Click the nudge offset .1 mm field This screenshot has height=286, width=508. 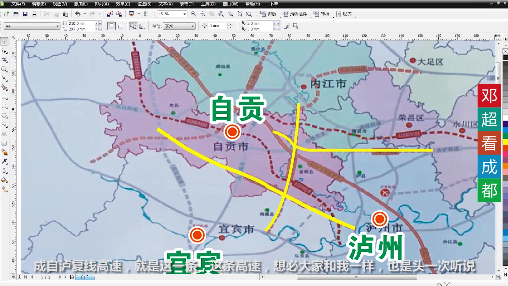tap(217, 26)
